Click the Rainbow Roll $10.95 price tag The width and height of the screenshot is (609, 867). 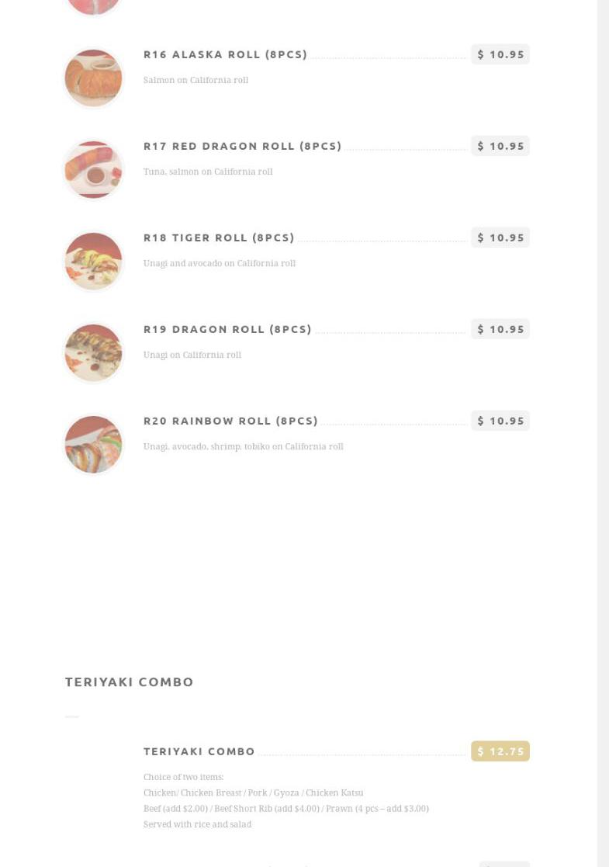(500, 421)
